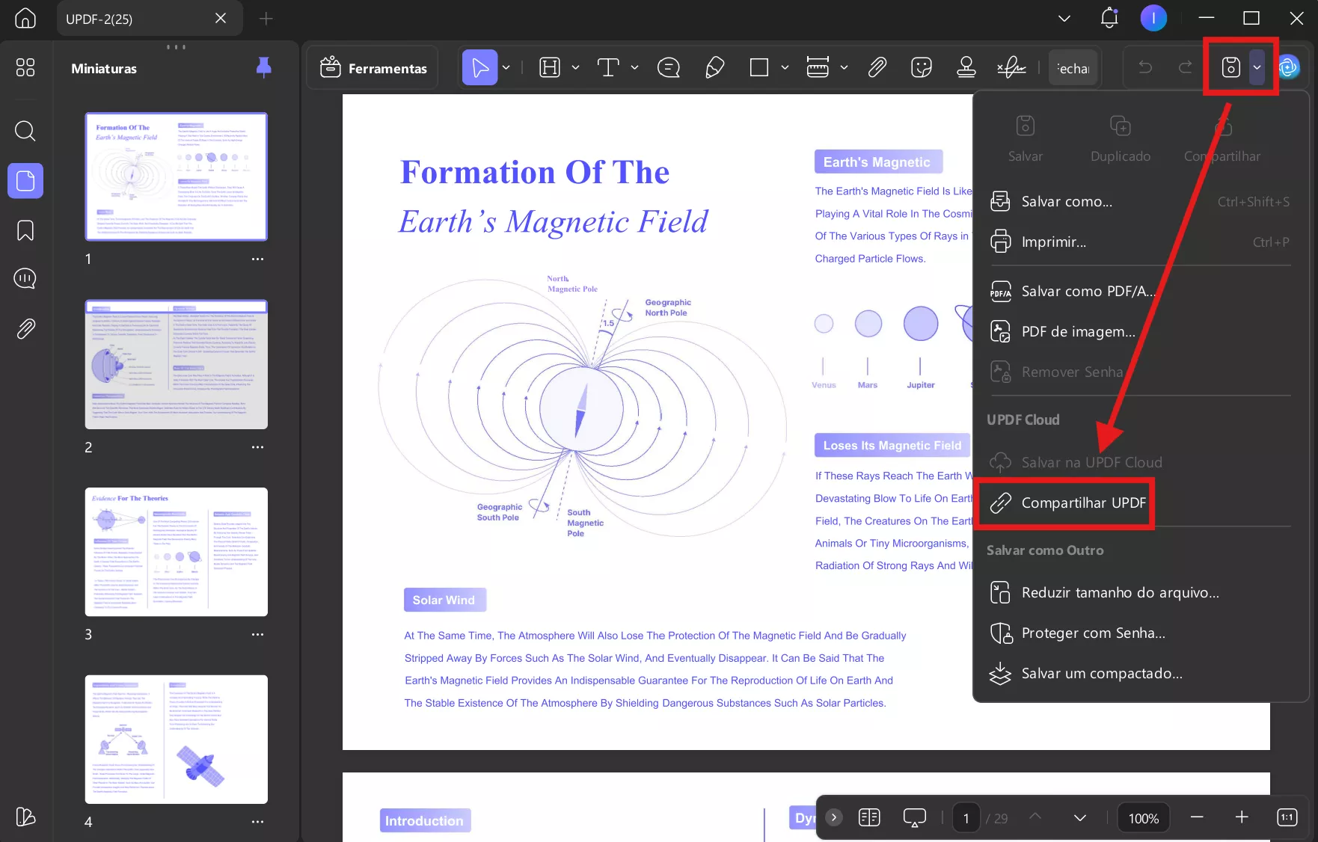Open the save button dropdown arrow
Viewport: 1318px width, 842px height.
tap(1257, 68)
